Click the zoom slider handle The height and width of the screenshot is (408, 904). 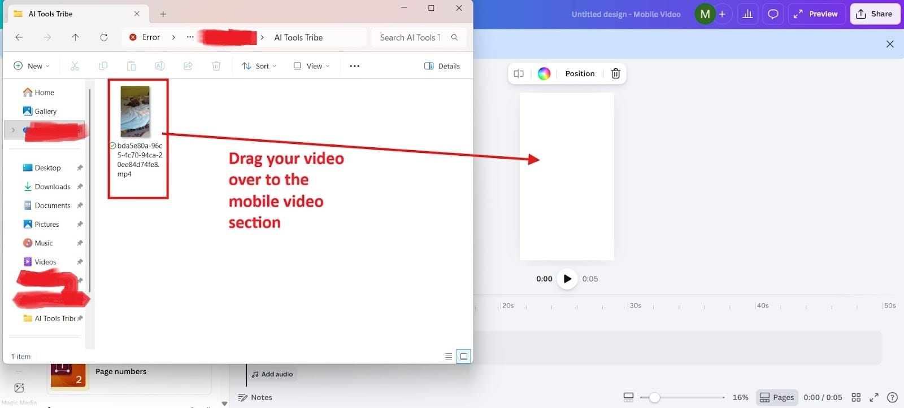[654, 397]
